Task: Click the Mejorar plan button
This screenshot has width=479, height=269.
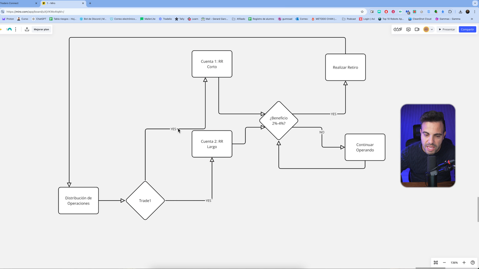Action: [x=41, y=29]
